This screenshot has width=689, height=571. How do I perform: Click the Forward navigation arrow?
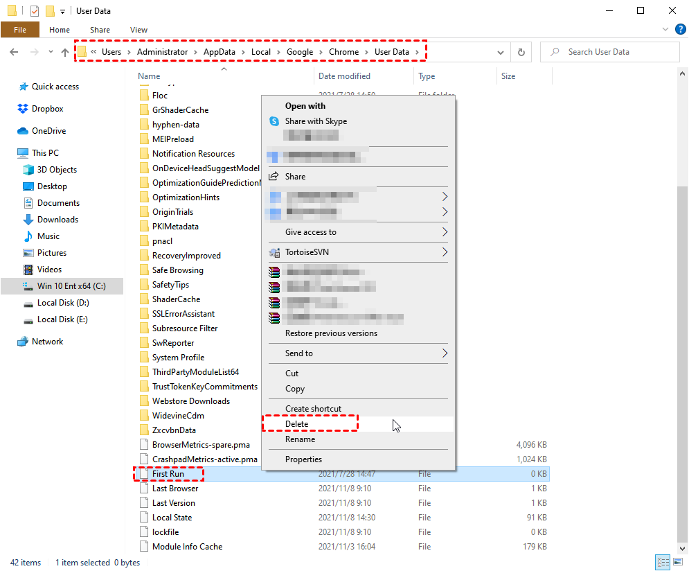(34, 52)
